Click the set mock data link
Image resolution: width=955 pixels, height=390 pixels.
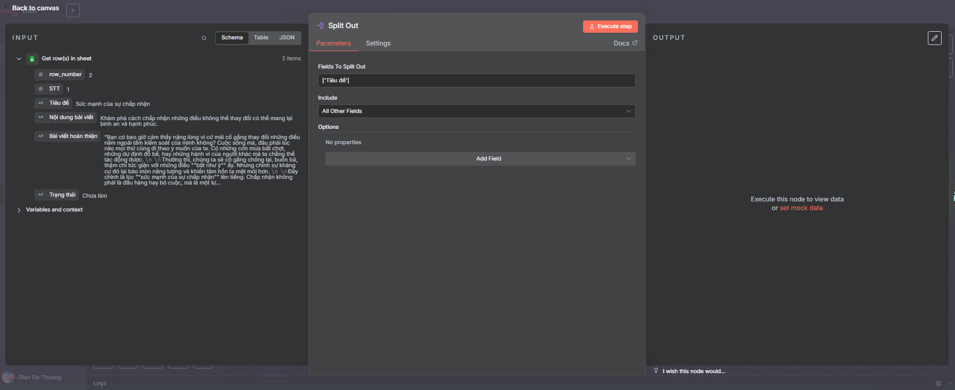pyautogui.click(x=801, y=208)
